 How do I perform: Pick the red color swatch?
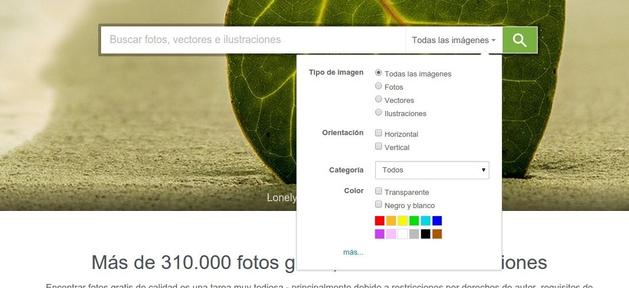pos(380,221)
